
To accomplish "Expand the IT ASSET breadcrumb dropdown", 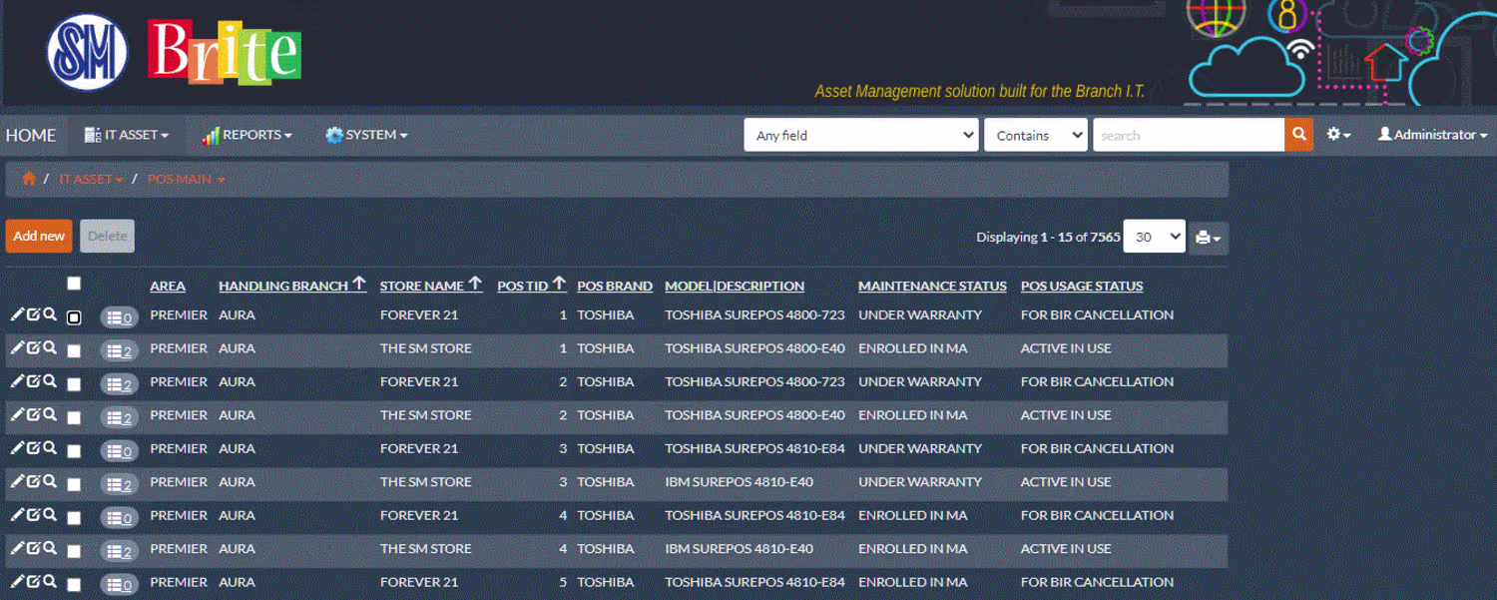I will (x=91, y=179).
